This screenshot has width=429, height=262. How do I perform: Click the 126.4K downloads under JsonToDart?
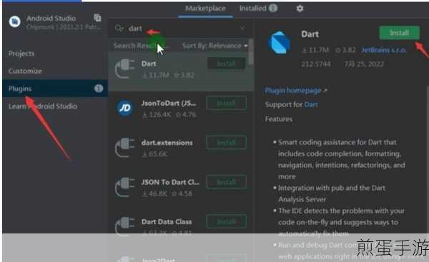tap(157, 115)
